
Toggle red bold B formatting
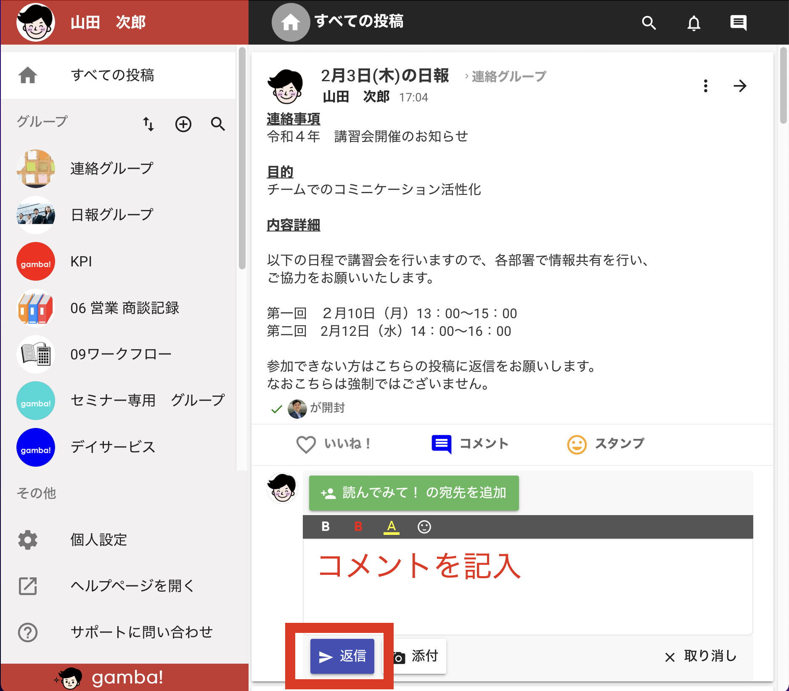[358, 526]
